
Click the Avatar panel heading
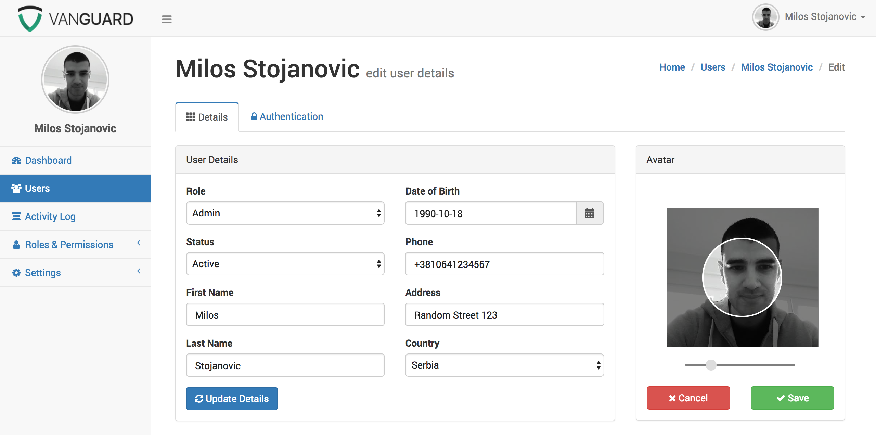click(x=660, y=160)
